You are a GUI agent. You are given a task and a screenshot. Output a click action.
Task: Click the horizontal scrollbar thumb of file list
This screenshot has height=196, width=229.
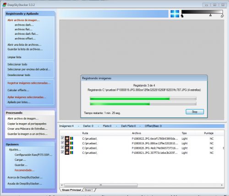click(x=101, y=185)
